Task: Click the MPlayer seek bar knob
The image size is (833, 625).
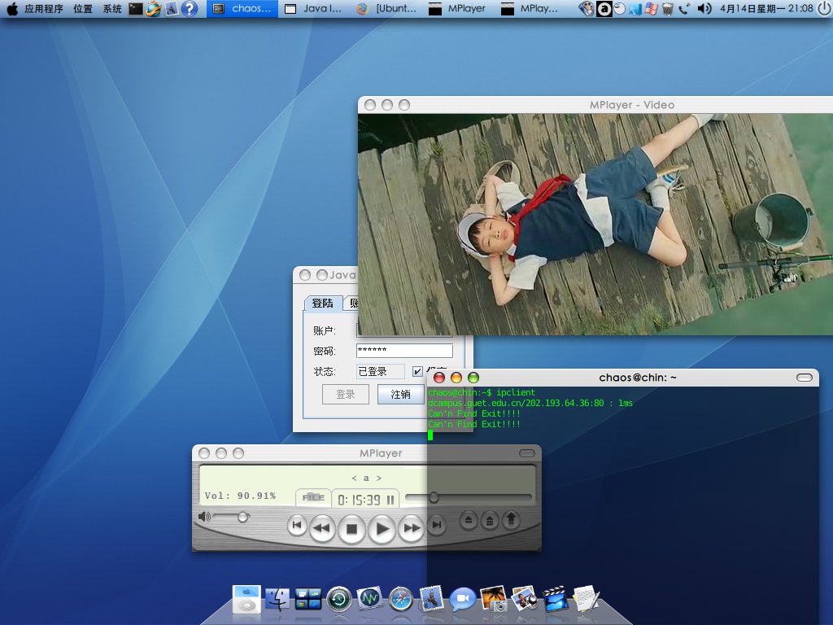Action: [x=434, y=497]
